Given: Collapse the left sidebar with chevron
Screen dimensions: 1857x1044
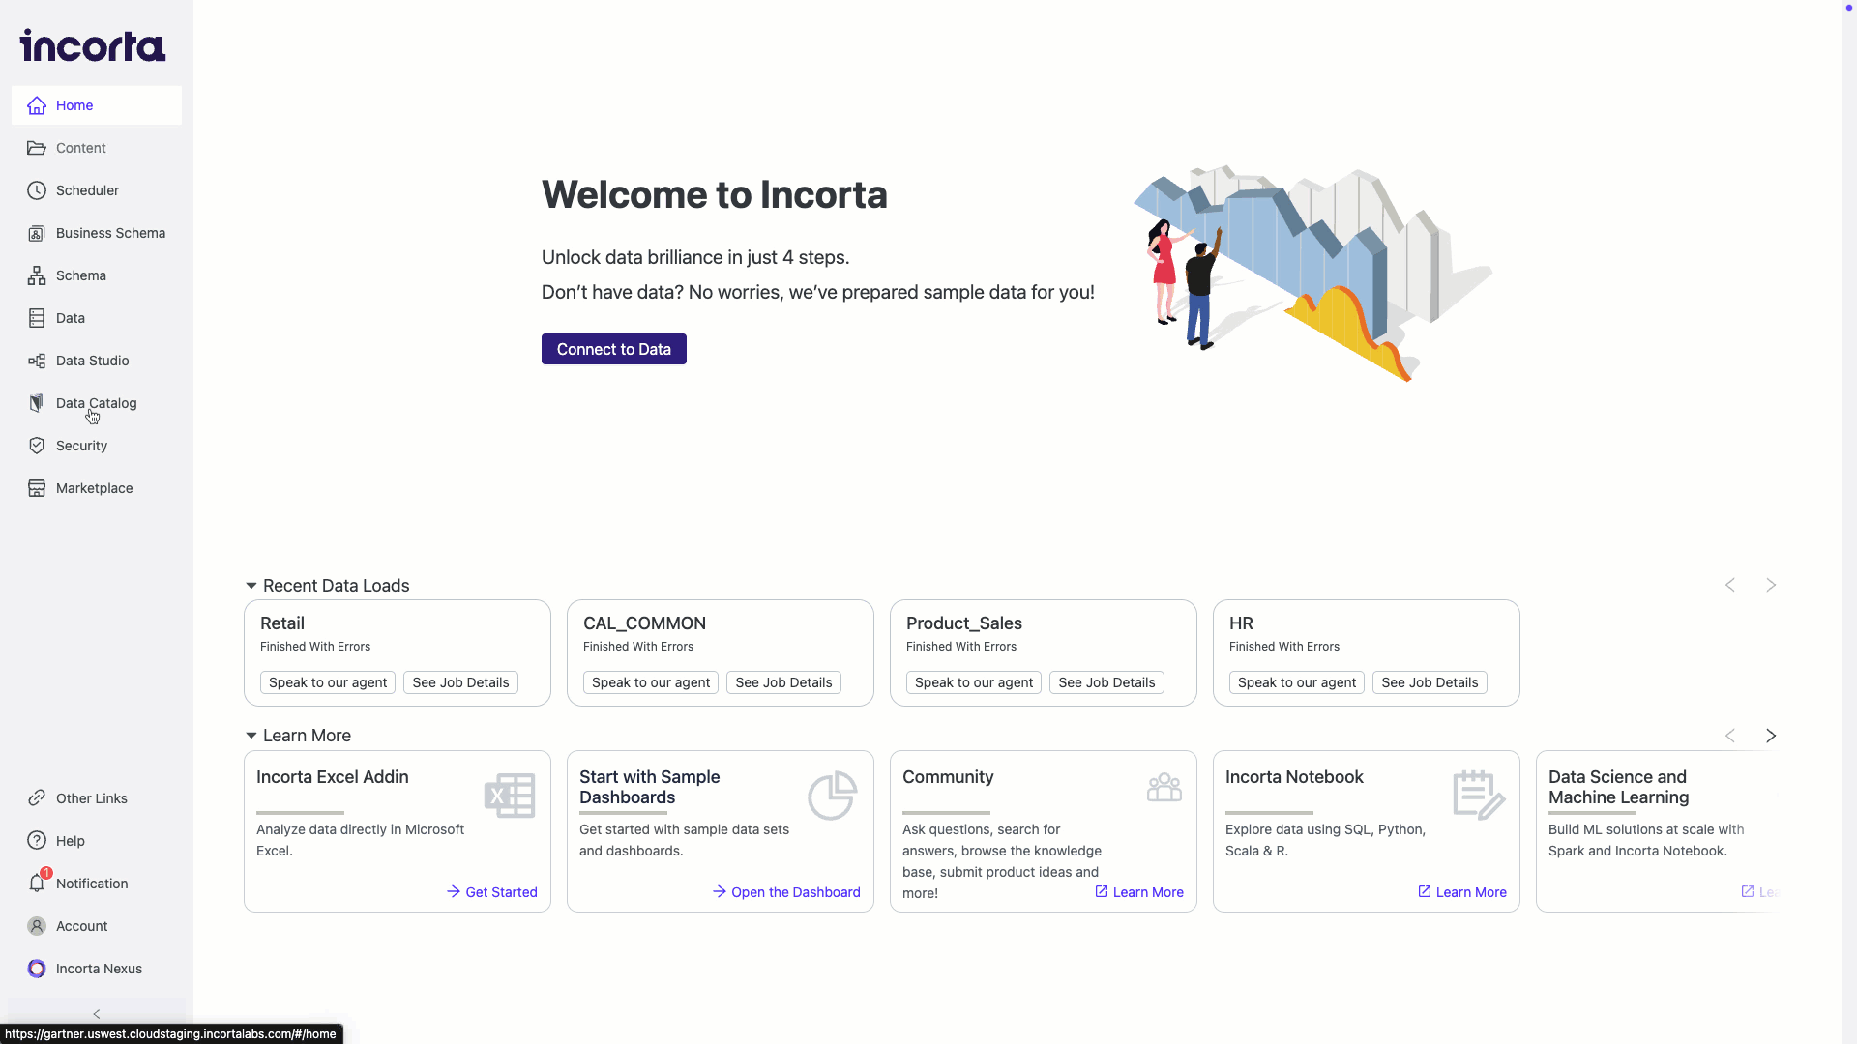Looking at the screenshot, I should (97, 1014).
